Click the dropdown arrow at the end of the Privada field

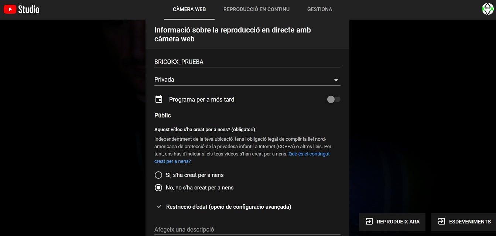tap(336, 80)
